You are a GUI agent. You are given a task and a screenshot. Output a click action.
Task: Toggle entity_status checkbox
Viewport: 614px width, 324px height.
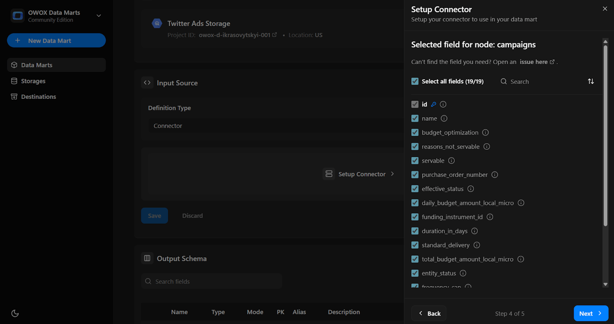415,273
